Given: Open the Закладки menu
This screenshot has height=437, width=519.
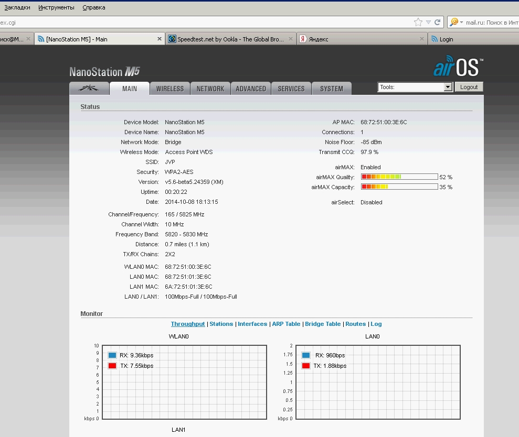Looking at the screenshot, I should click(x=17, y=7).
